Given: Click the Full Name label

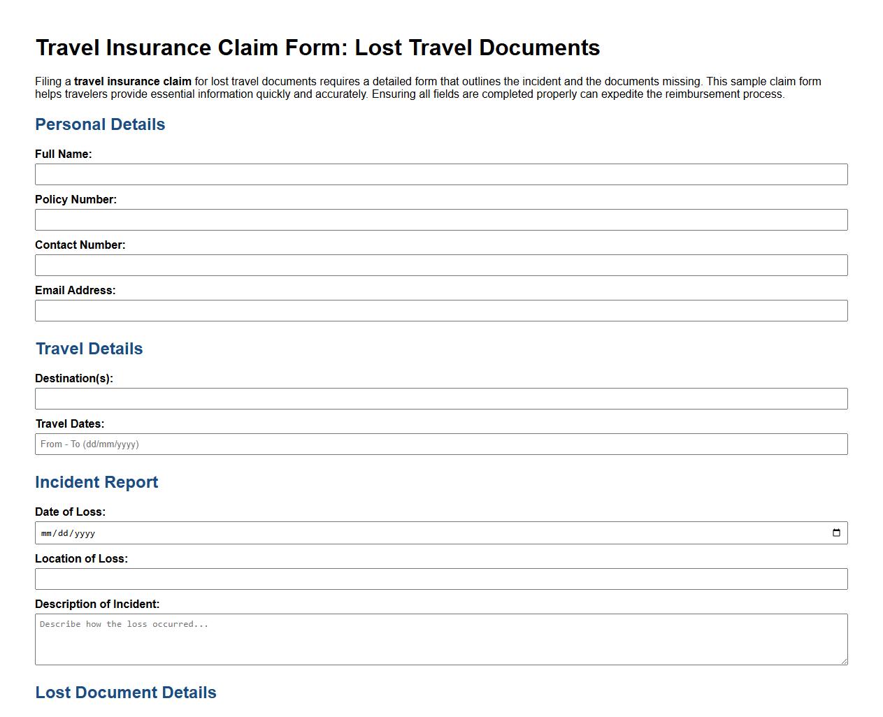Looking at the screenshot, I should pyautogui.click(x=64, y=154).
